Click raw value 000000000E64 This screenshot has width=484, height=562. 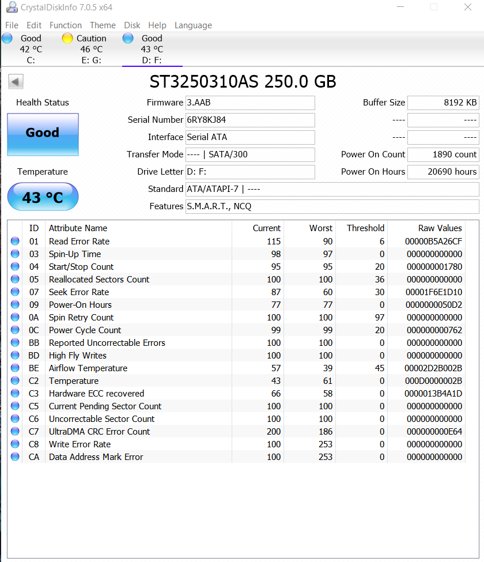[x=434, y=432]
